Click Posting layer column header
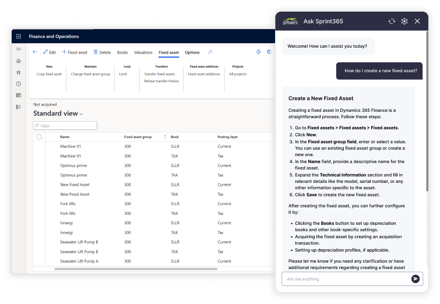Image resolution: width=440 pixels, height=304 pixels. pos(227,137)
